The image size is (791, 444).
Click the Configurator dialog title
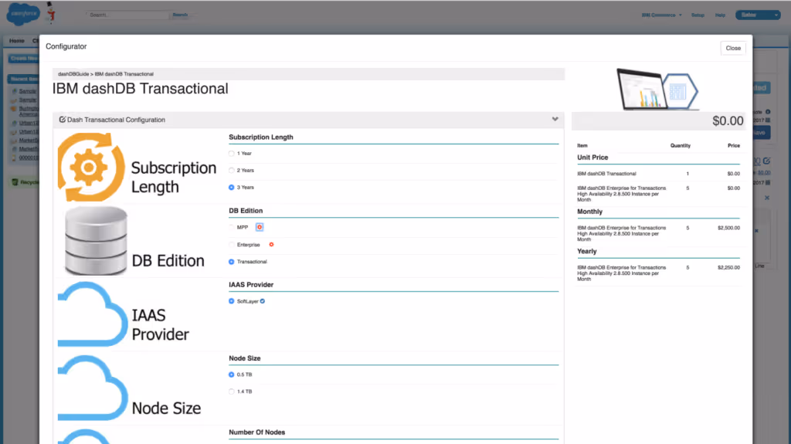point(66,46)
